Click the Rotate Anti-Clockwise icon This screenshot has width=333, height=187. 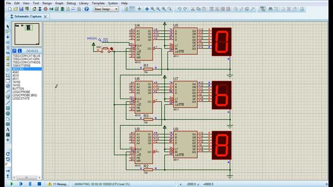8,159
